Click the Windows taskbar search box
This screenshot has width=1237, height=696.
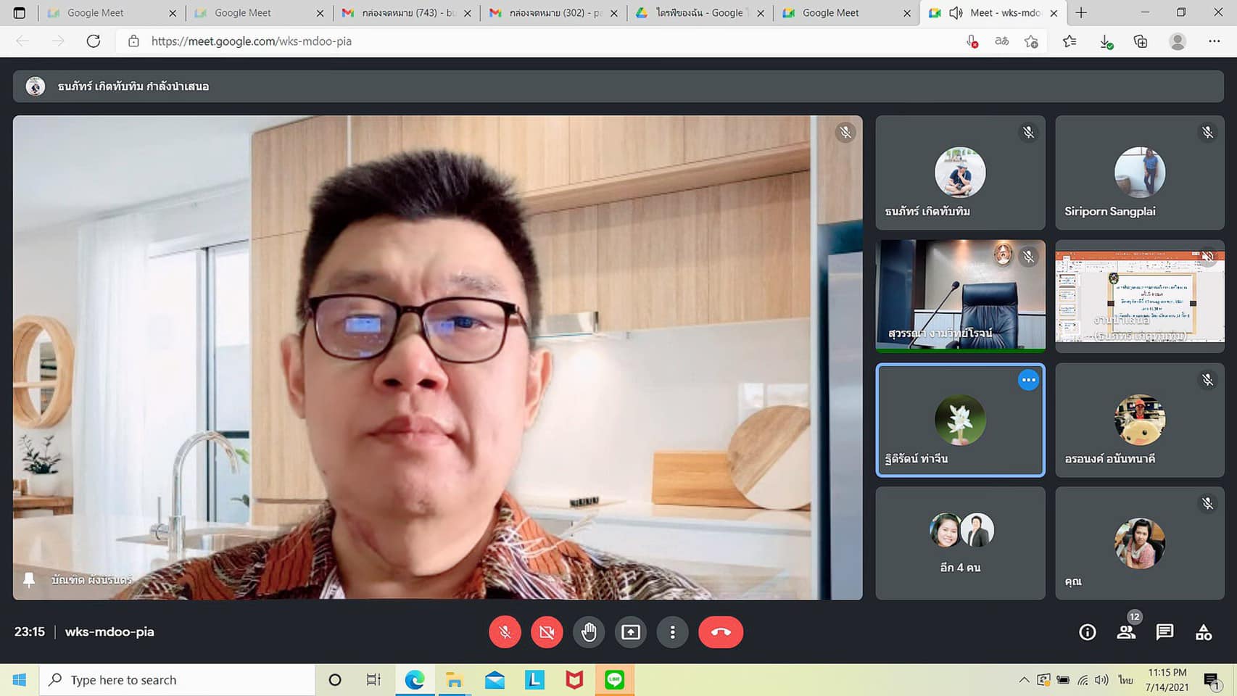coord(178,680)
